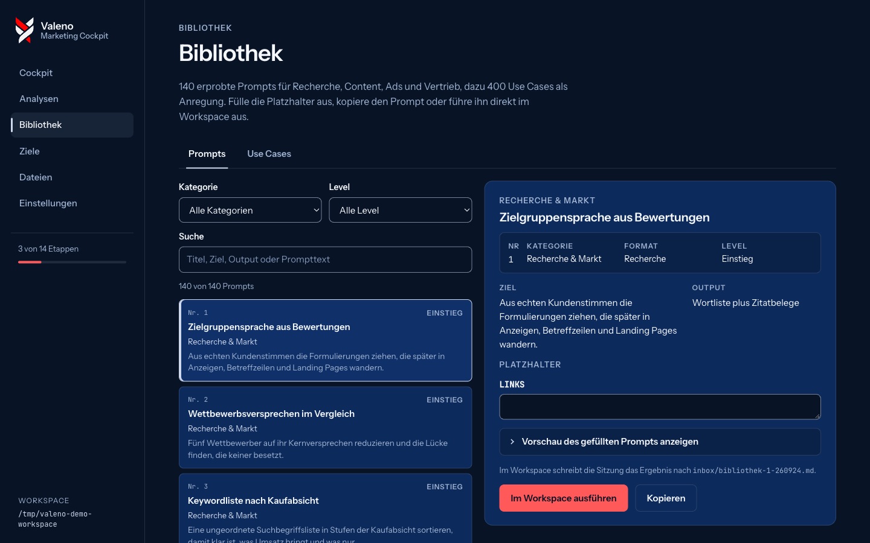Image resolution: width=870 pixels, height=543 pixels.
Task: Click into the LINKS placeholder textarea
Action: tap(660, 407)
